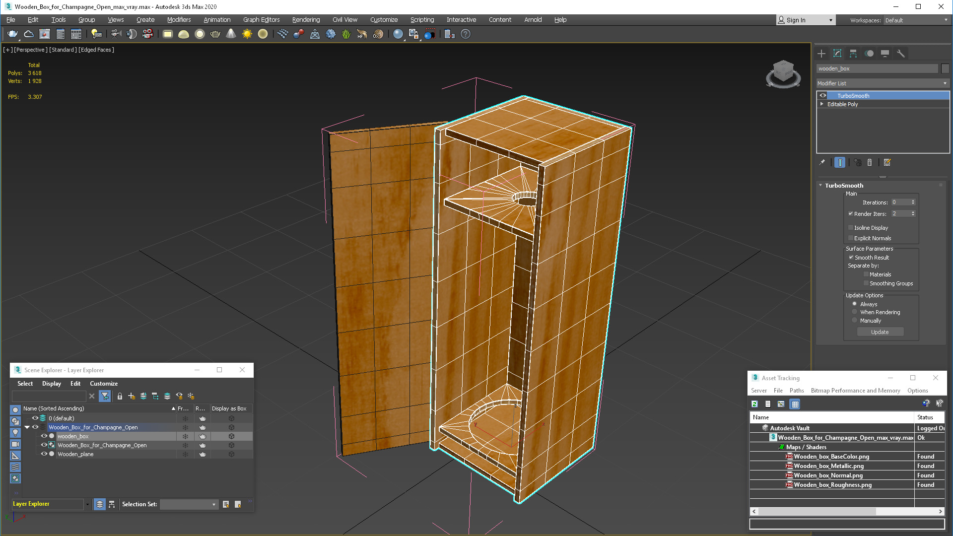Click the help question mark toolbar icon

[466, 34]
